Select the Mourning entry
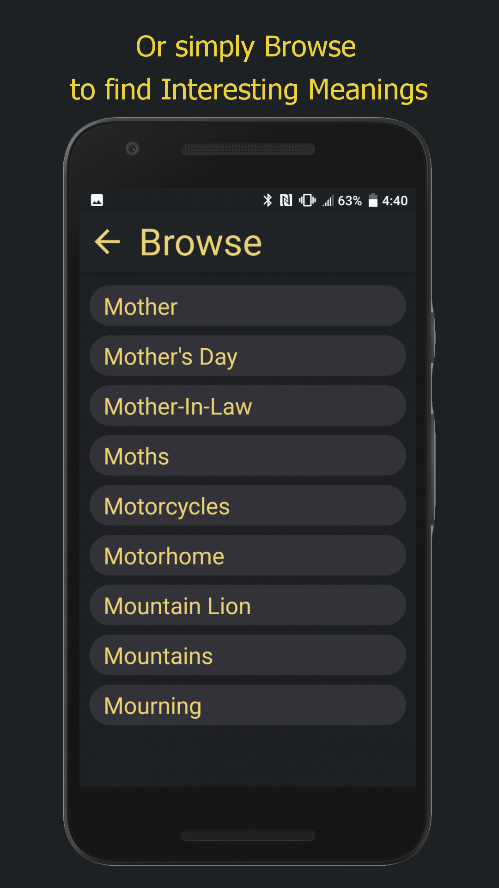 [248, 705]
